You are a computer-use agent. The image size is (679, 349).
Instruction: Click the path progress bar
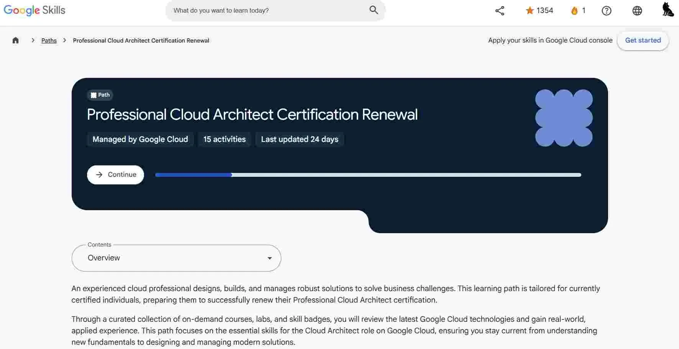pos(368,175)
